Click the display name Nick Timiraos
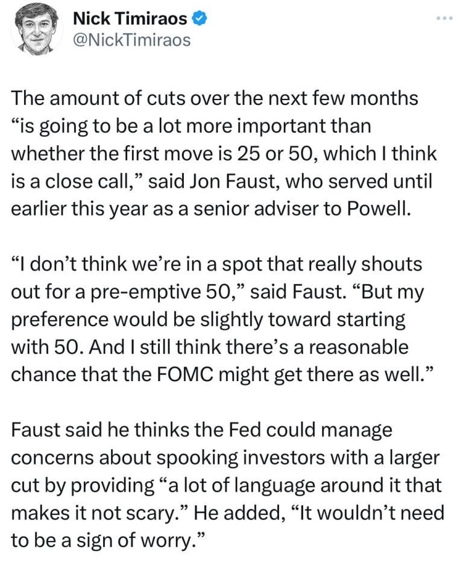This screenshot has width=466, height=562. point(130,18)
